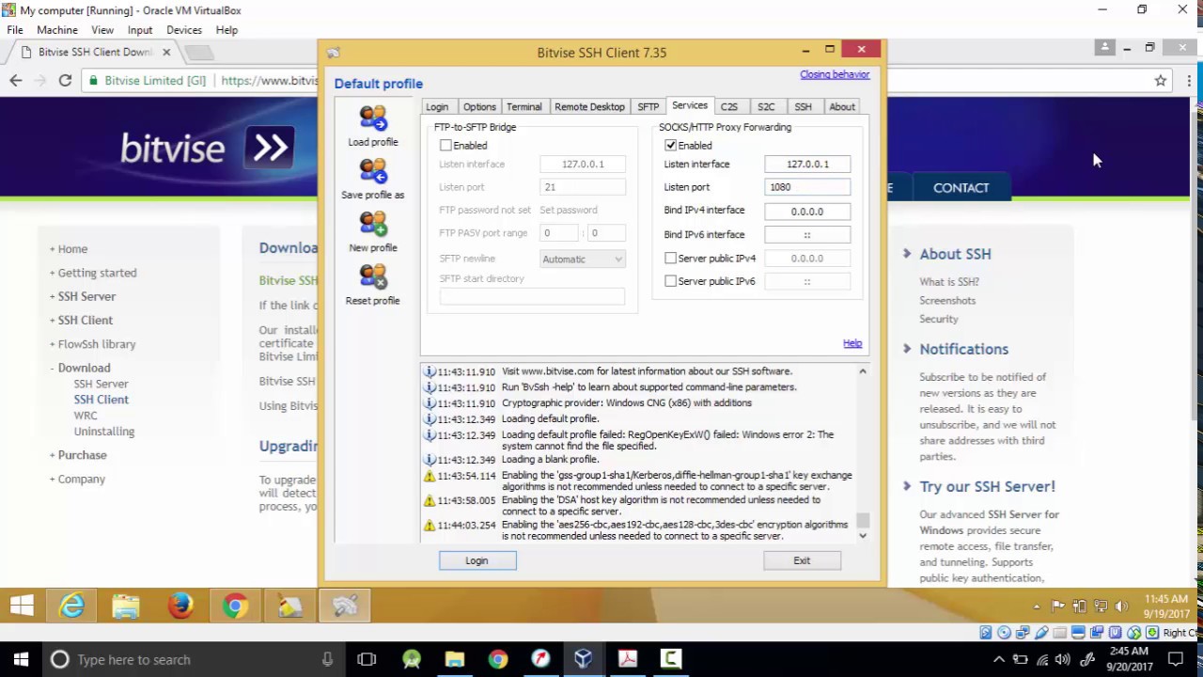Expand hidden host tray icons chevron

[x=998, y=659]
